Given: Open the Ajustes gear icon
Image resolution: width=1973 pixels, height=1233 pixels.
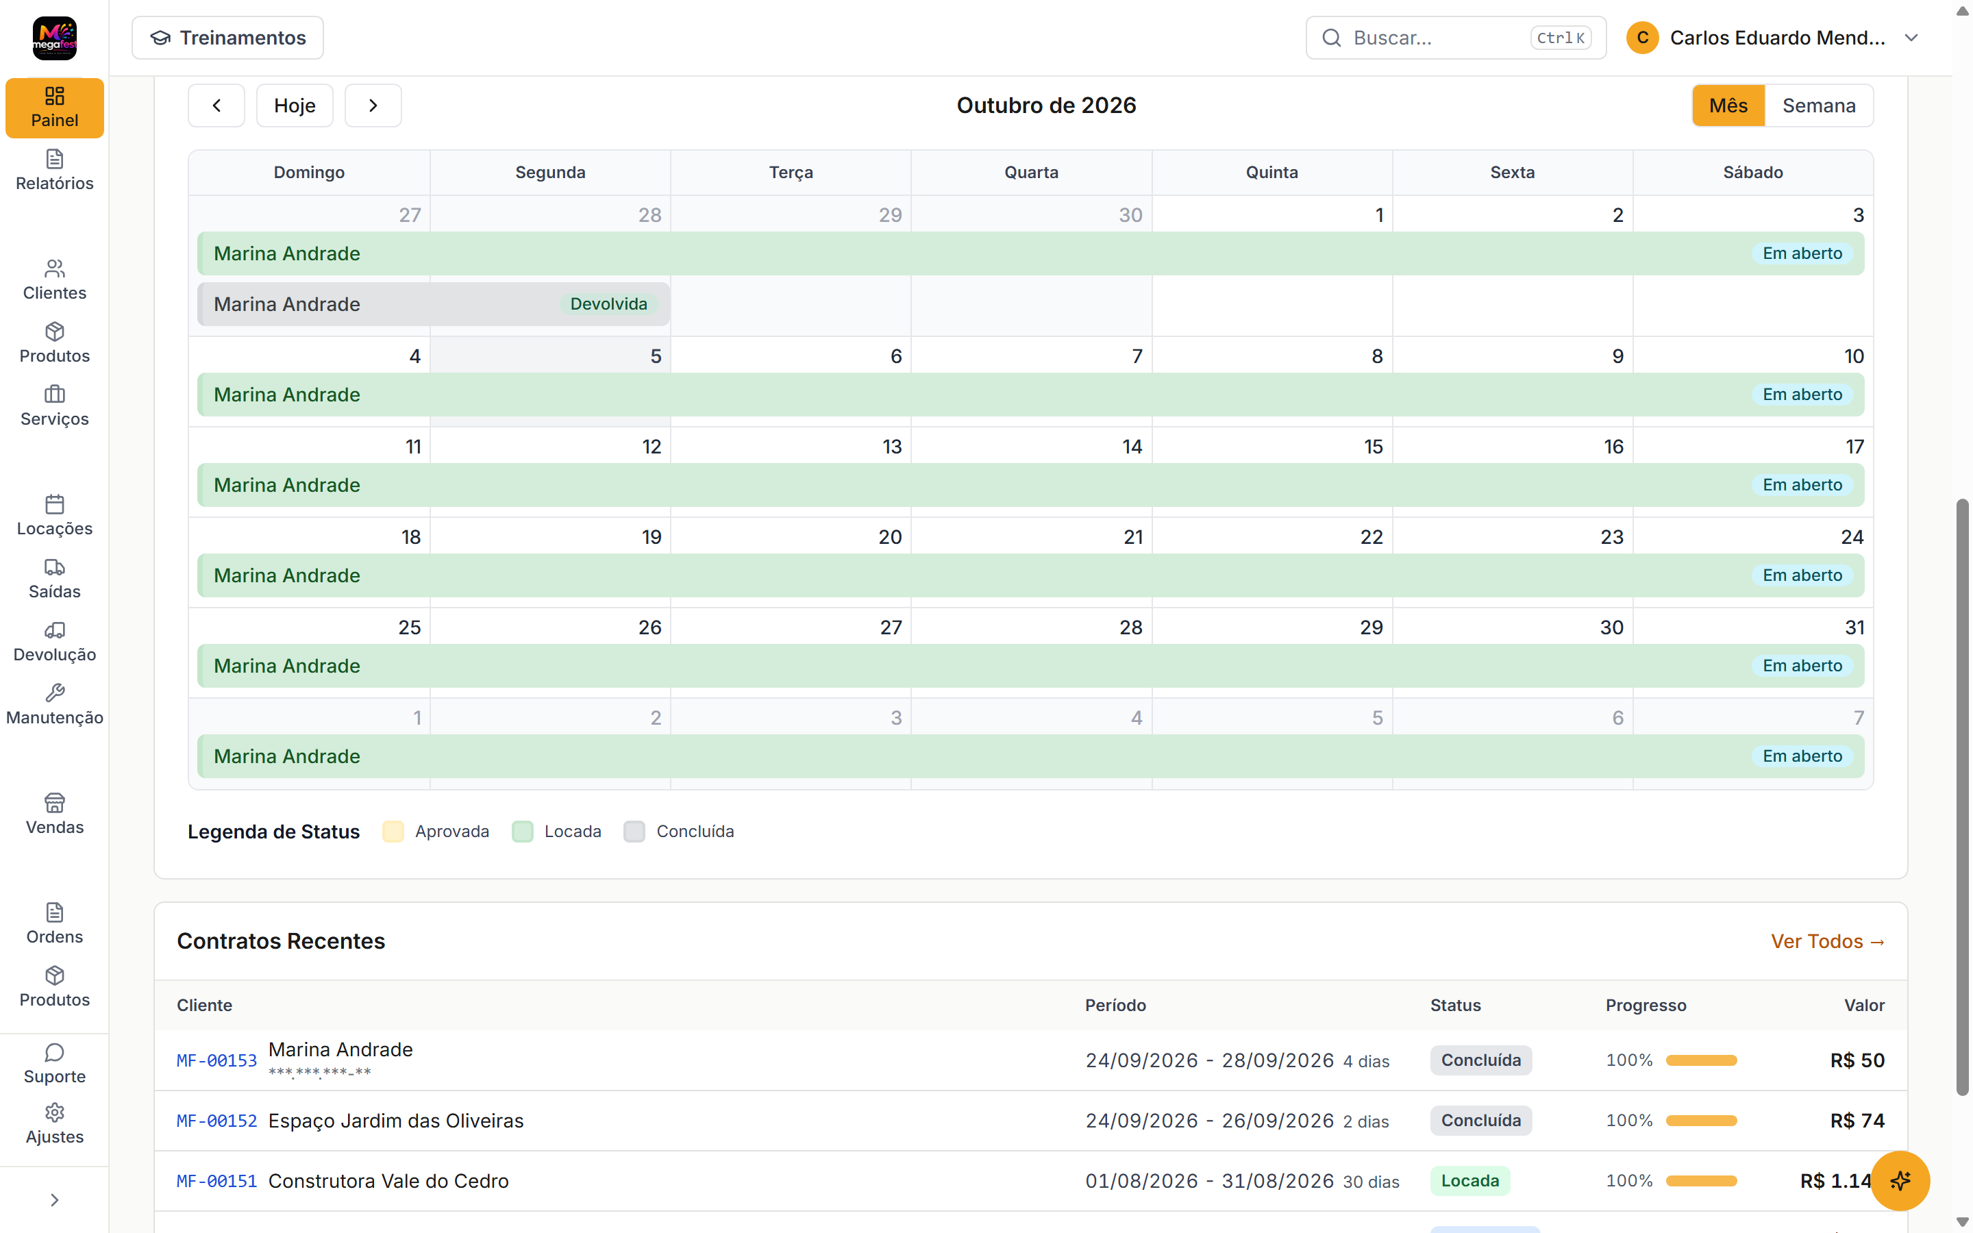Looking at the screenshot, I should 55,1112.
